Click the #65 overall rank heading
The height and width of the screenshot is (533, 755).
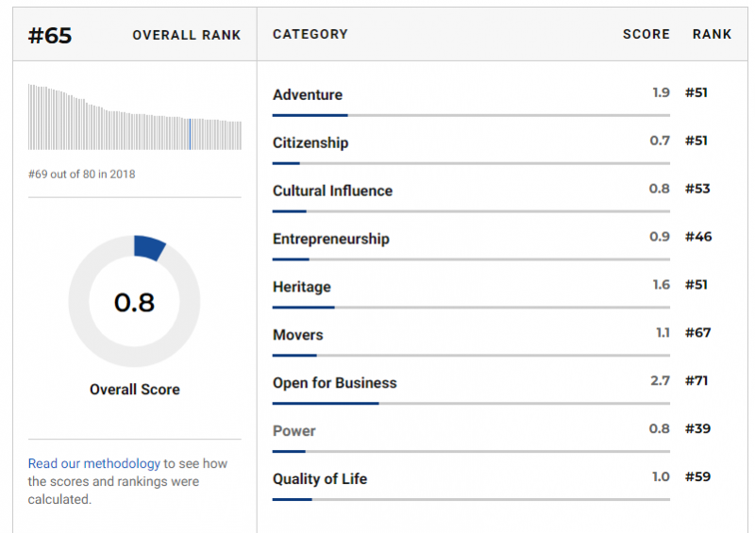point(50,36)
